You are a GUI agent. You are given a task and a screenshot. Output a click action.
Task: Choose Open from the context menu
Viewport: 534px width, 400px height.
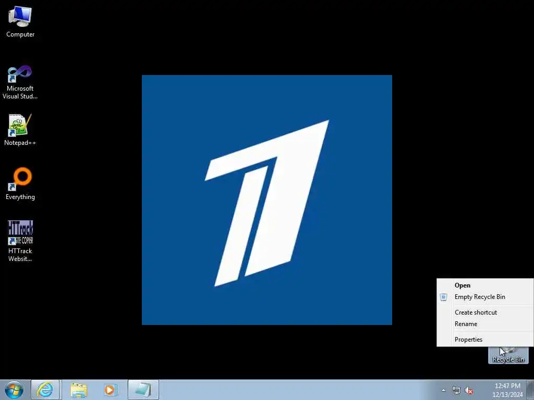[485, 285]
